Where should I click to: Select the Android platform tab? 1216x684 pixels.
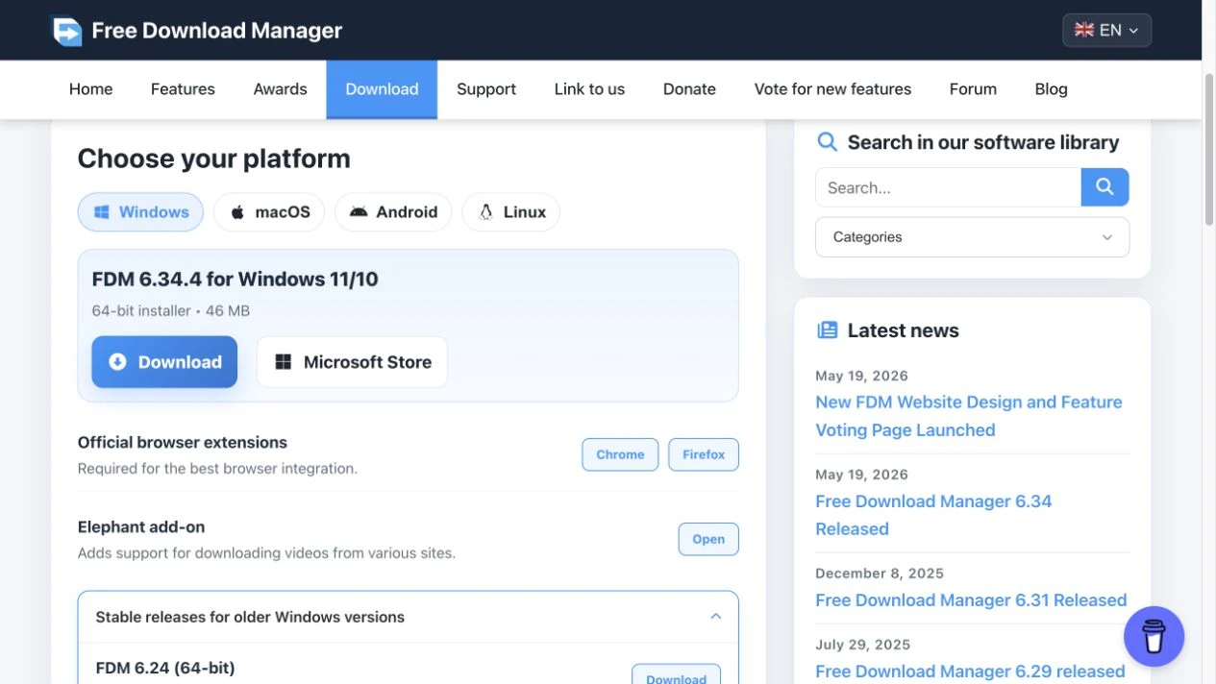coord(393,212)
